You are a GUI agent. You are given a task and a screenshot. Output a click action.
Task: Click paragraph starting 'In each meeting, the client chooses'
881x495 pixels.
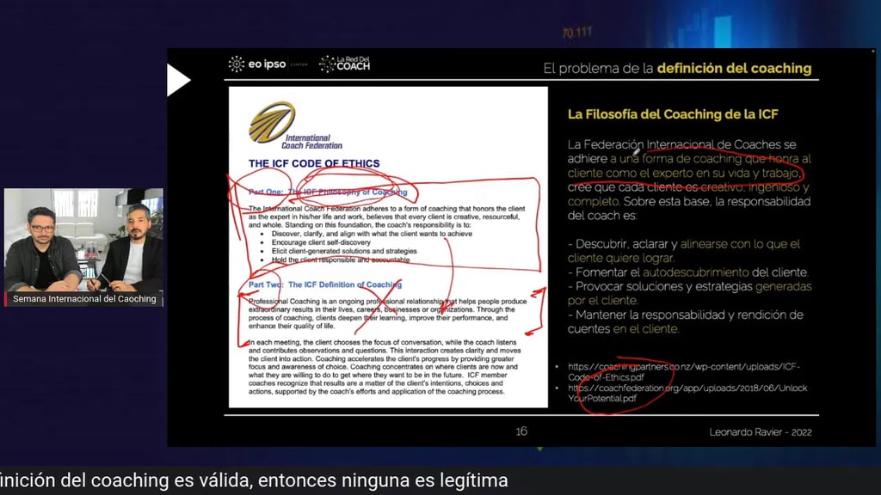pos(385,366)
